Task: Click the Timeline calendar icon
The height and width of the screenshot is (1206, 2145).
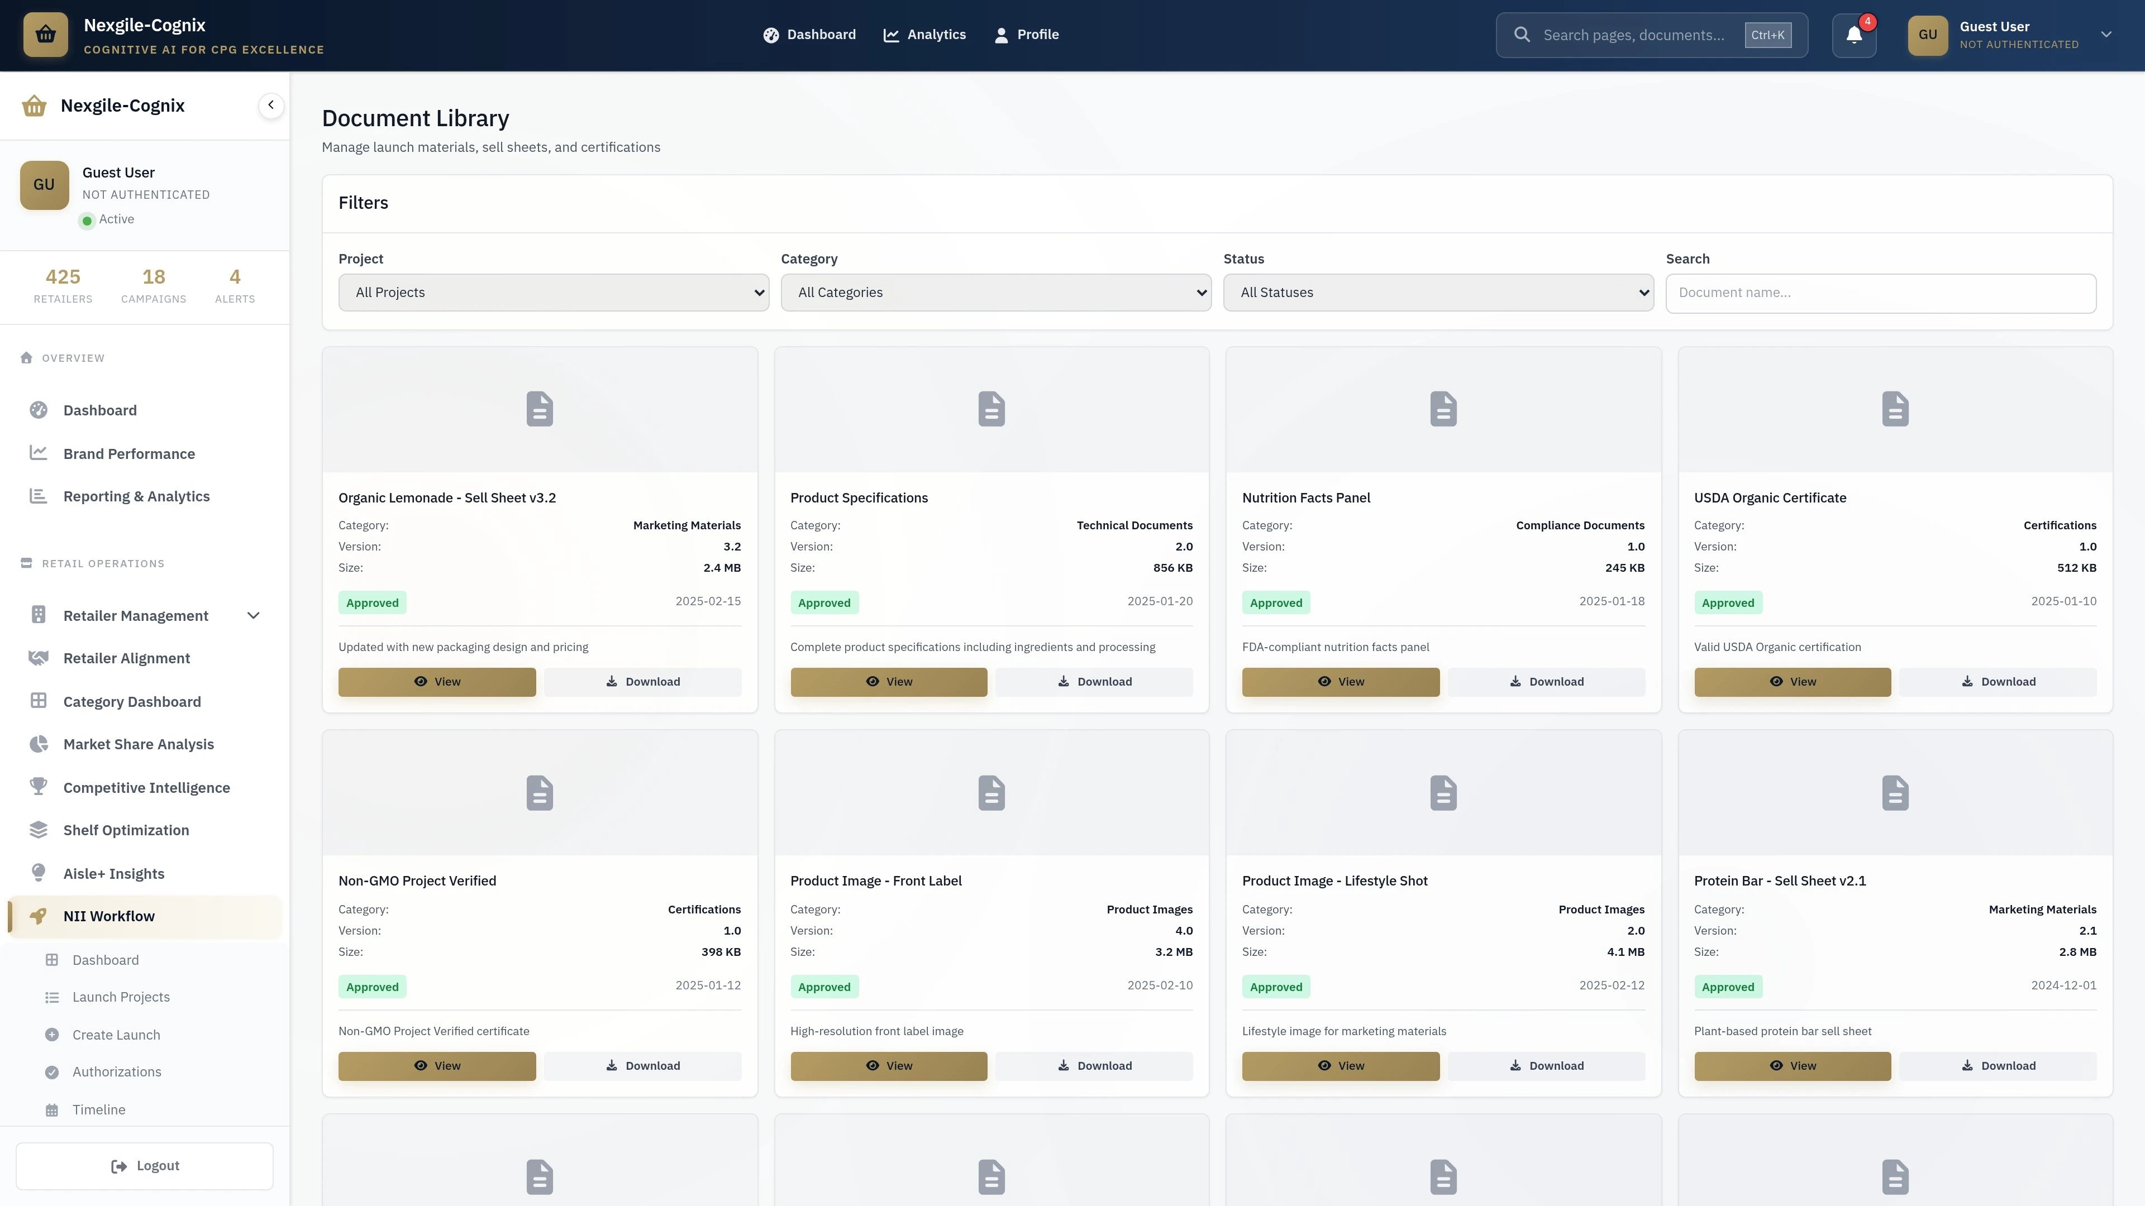Action: pos(51,1109)
